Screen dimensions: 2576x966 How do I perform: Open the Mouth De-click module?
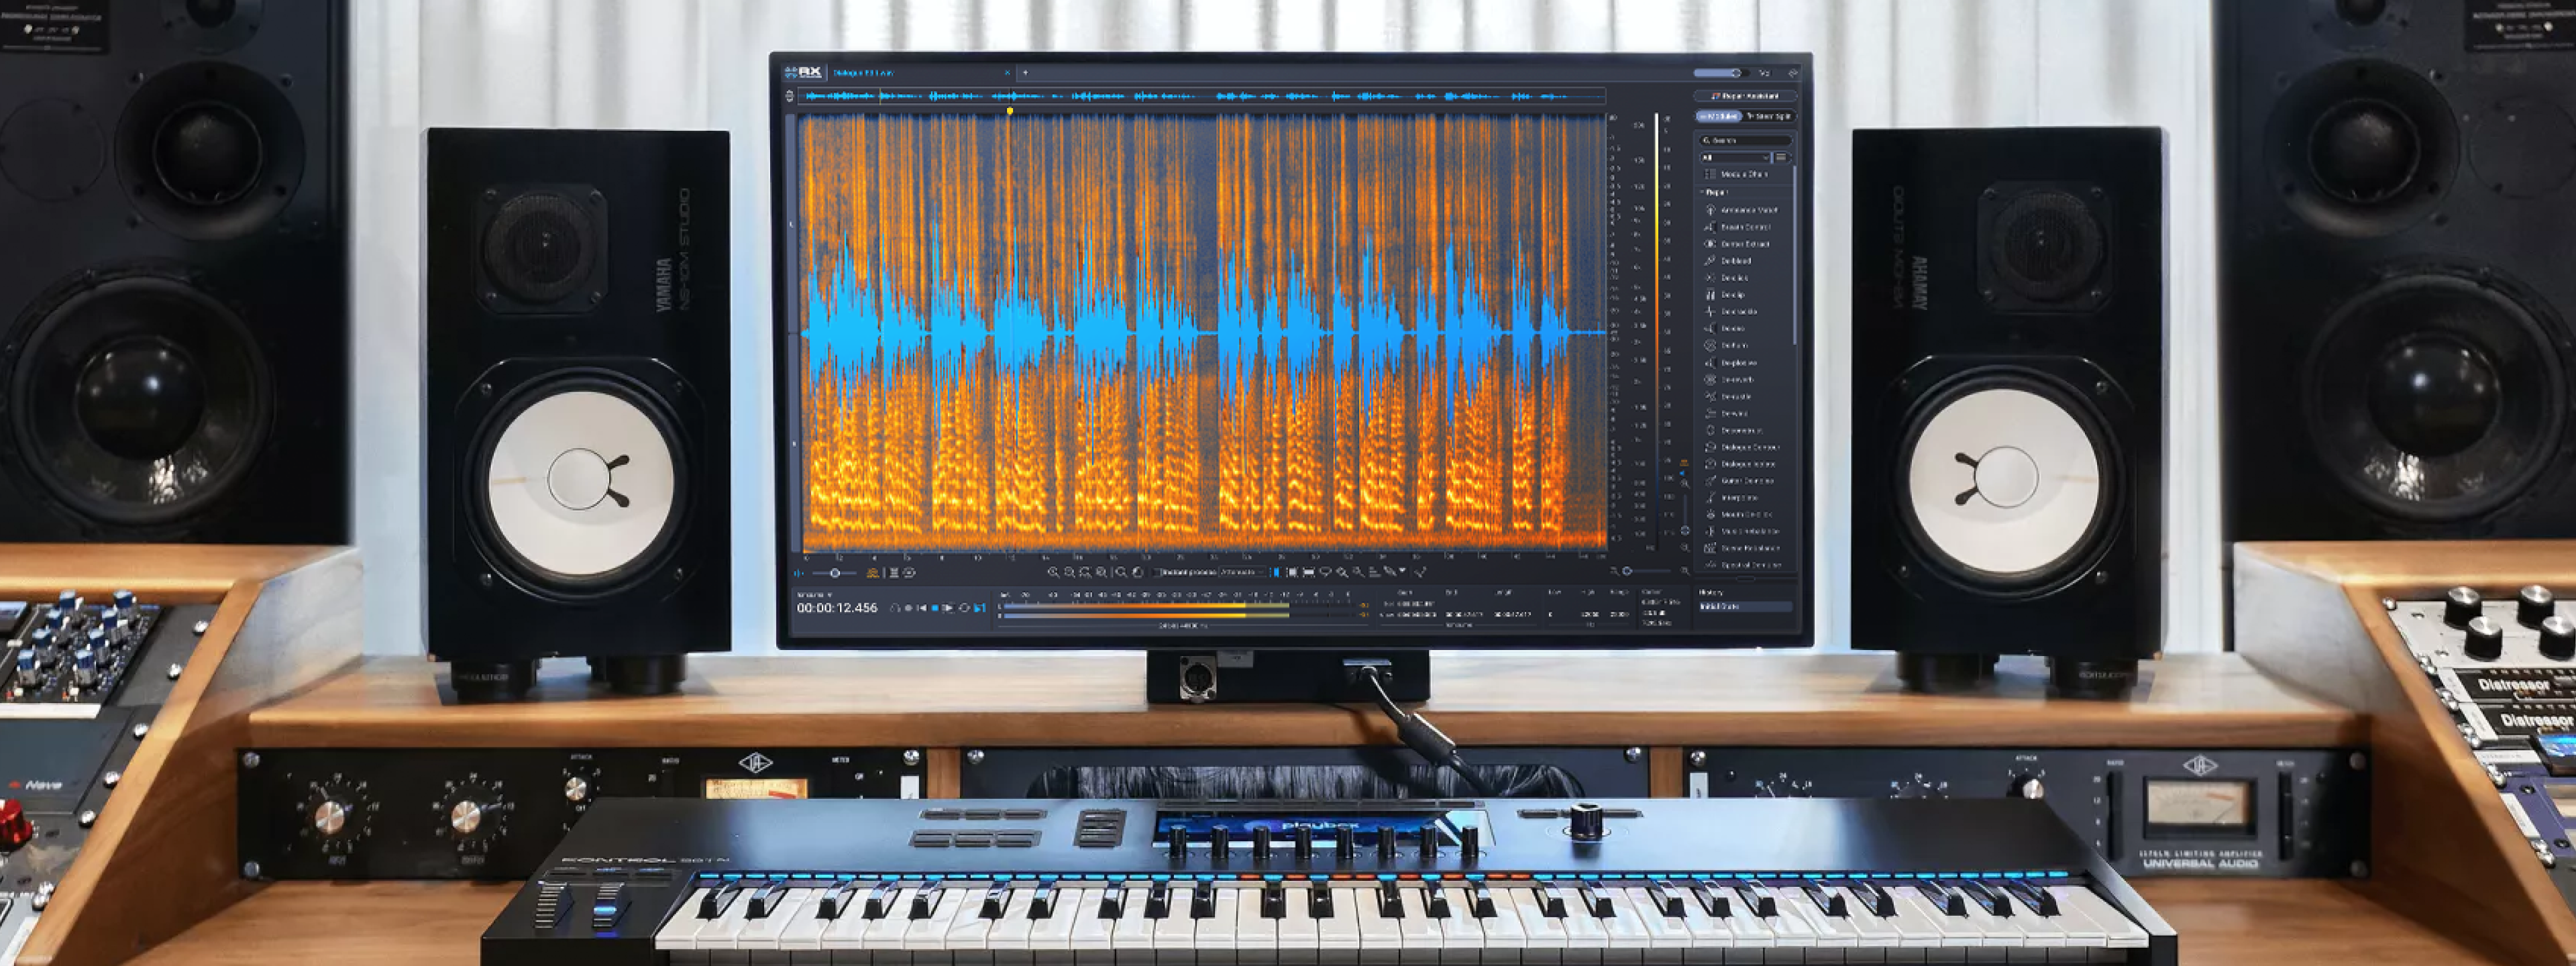pos(1746,515)
